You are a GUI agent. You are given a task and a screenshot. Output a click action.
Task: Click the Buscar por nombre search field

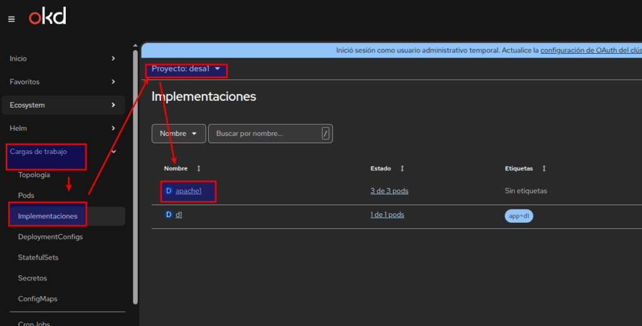263,133
